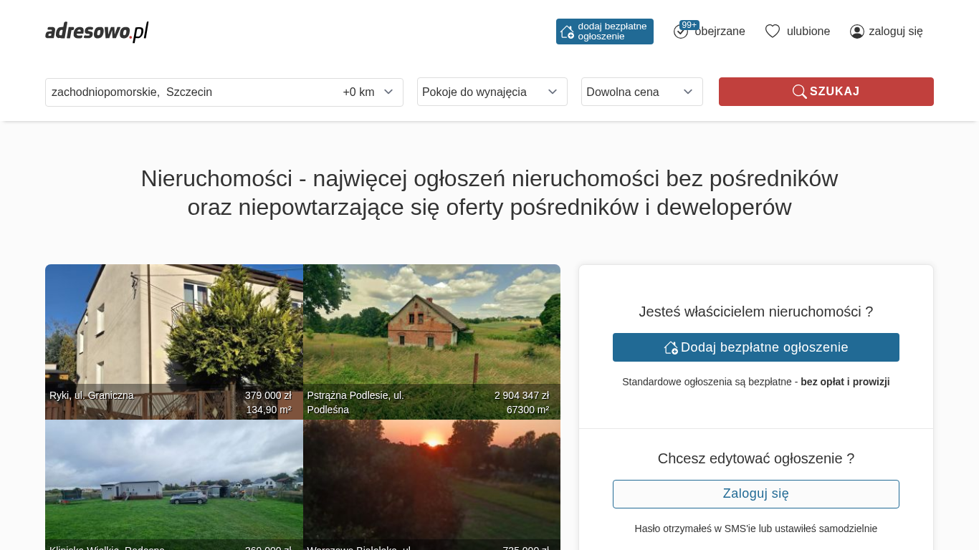The image size is (979, 550).
Task: Click the outlined Zaloguj się button
Action: coord(755,494)
